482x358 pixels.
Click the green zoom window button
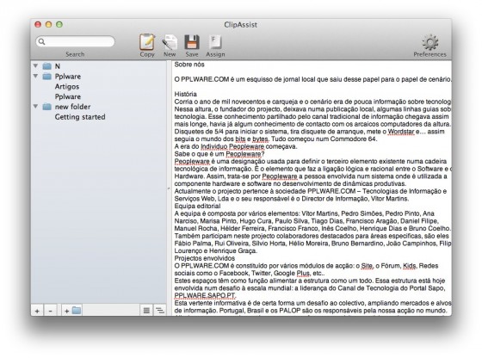click(59, 25)
